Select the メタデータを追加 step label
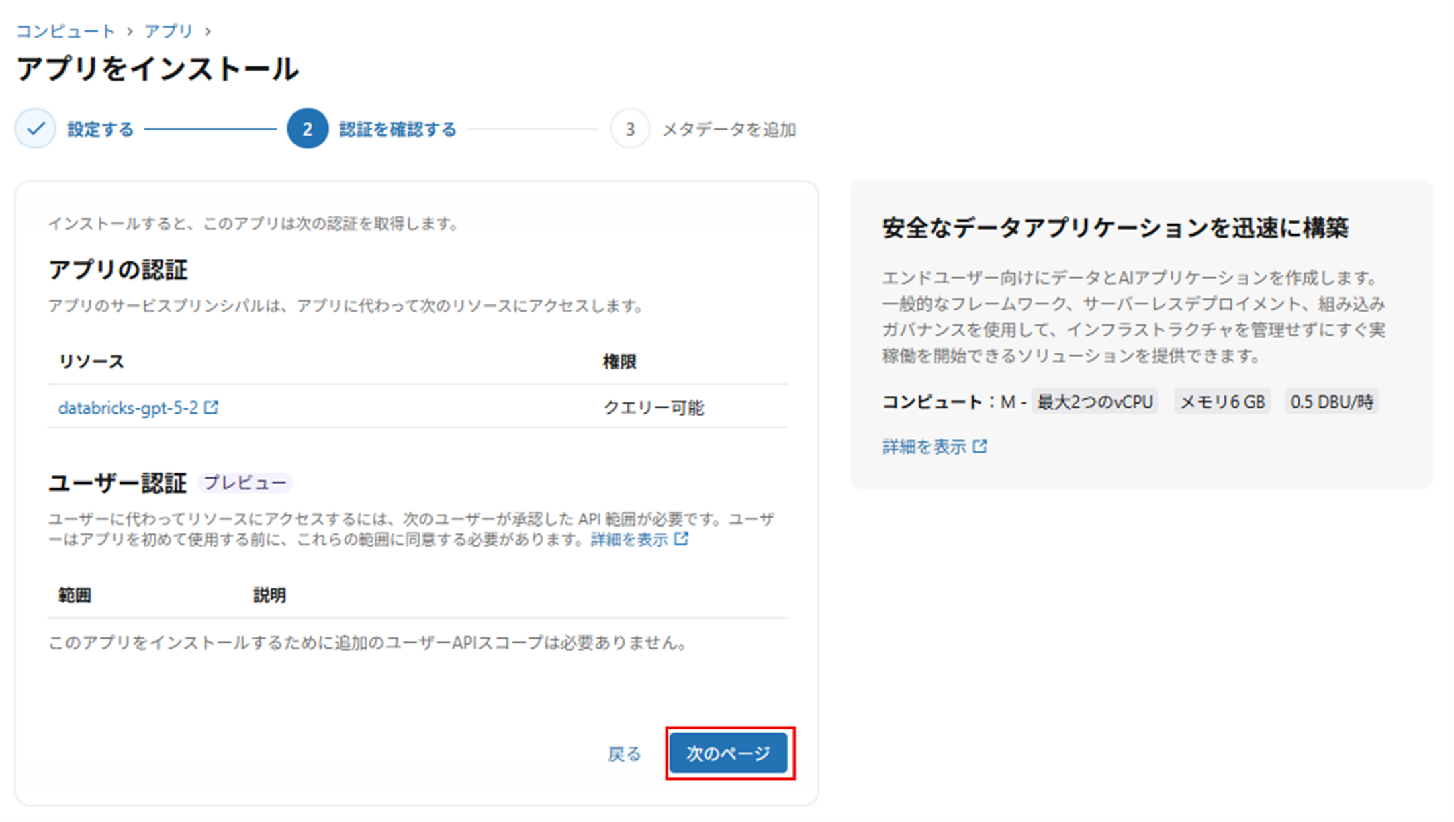This screenshot has width=1454, height=822. (729, 130)
